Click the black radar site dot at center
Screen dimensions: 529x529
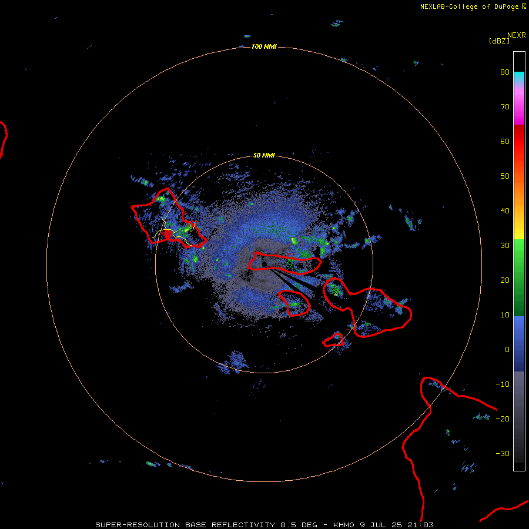click(264, 264)
